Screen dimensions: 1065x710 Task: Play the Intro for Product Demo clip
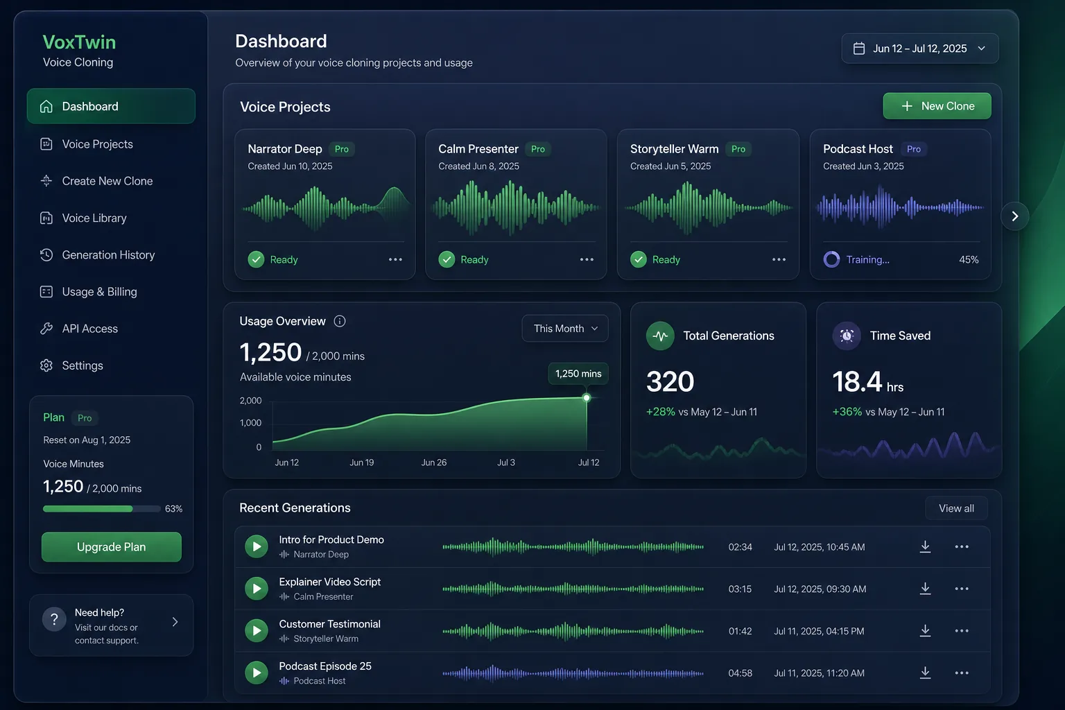(257, 546)
